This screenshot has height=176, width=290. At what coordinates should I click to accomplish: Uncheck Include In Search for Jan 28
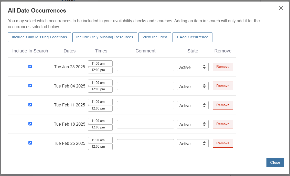[x=30, y=67]
